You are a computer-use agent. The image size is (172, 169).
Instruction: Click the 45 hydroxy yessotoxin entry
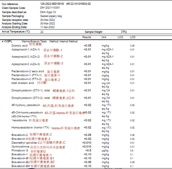click(26, 105)
